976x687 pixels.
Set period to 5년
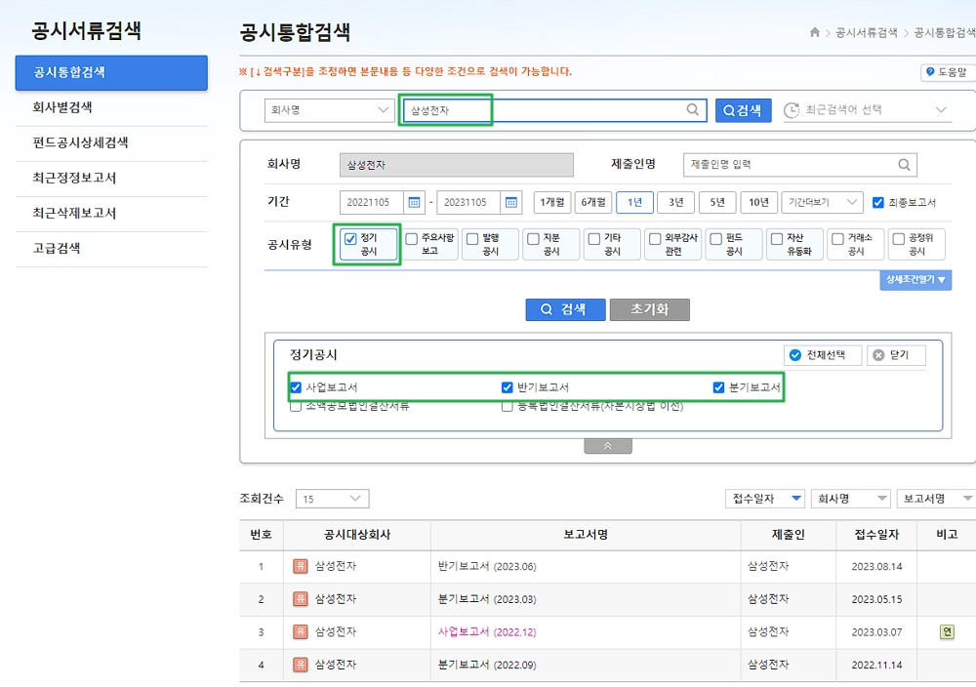click(717, 202)
